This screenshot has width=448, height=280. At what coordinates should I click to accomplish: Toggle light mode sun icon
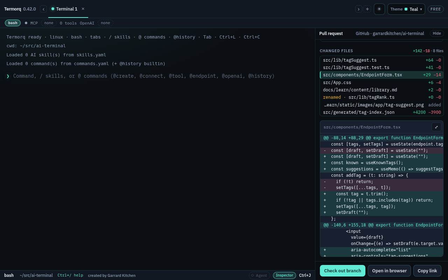pyautogui.click(x=379, y=9)
